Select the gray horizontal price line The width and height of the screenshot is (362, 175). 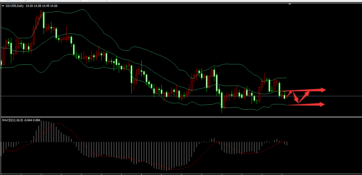coord(94,96)
